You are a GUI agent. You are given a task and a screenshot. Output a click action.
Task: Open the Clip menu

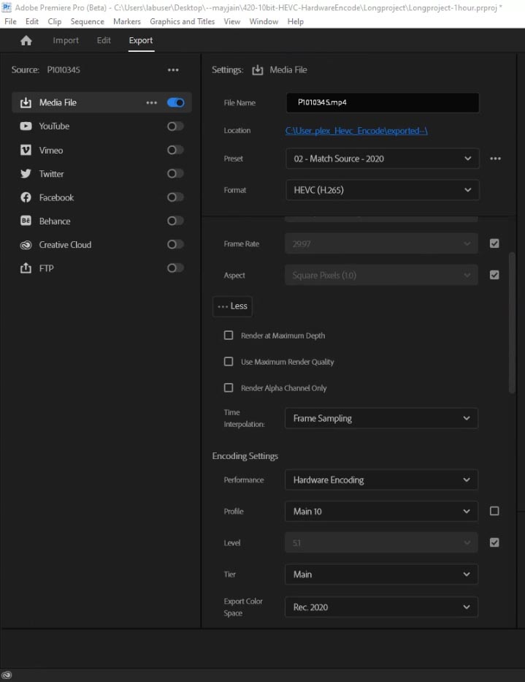(55, 21)
